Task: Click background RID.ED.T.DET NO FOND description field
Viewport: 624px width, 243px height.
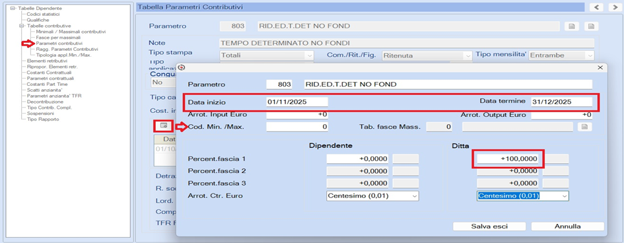Action: (408, 26)
